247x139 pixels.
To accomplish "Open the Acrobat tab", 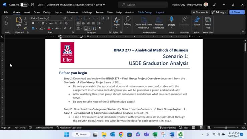I will point(130,12).
